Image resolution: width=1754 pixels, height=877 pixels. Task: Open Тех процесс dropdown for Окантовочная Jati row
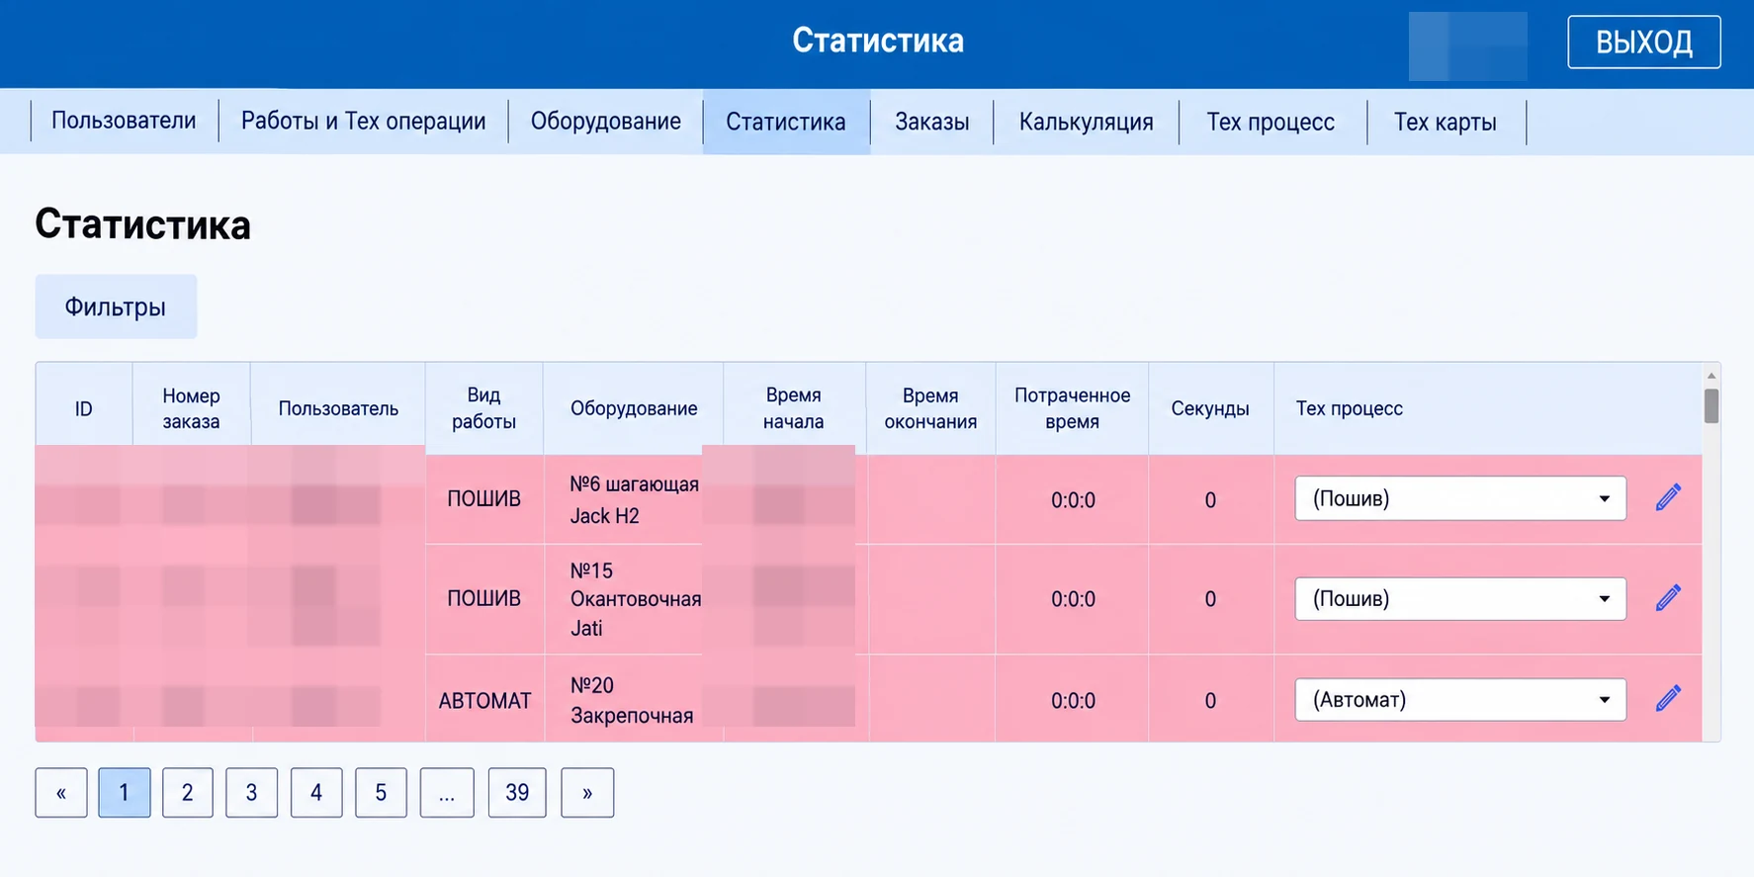[x=1460, y=599]
